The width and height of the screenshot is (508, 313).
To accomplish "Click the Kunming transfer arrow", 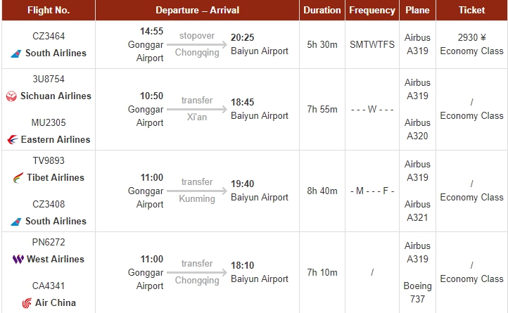I will (197, 191).
